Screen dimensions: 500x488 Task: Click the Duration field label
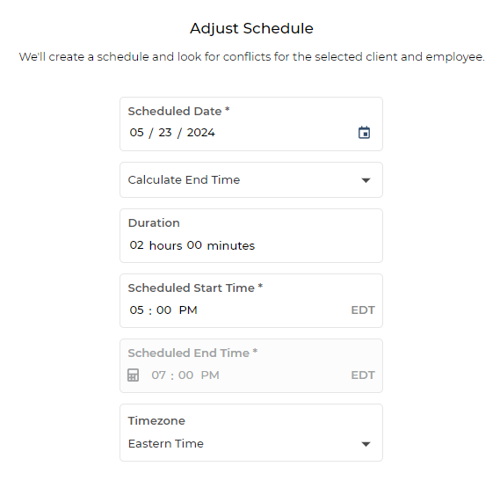point(154,222)
